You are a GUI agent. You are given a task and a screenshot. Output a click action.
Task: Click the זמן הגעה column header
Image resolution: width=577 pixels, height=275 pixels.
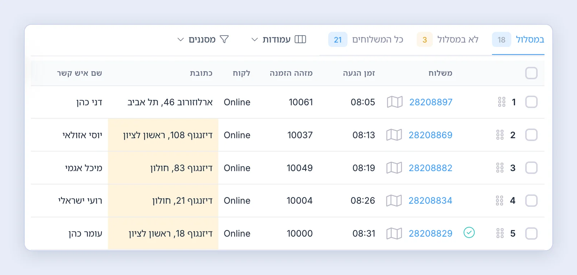pyautogui.click(x=359, y=73)
